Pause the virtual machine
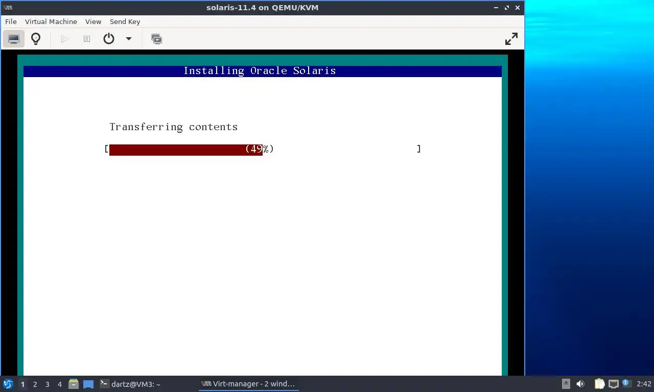 click(x=87, y=39)
